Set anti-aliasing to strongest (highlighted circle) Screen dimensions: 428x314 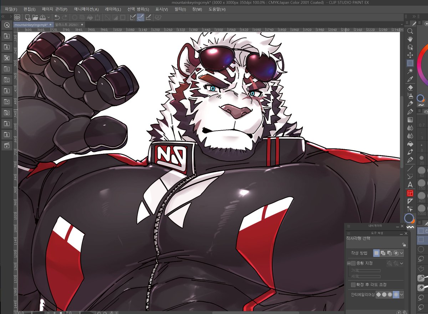(396, 295)
